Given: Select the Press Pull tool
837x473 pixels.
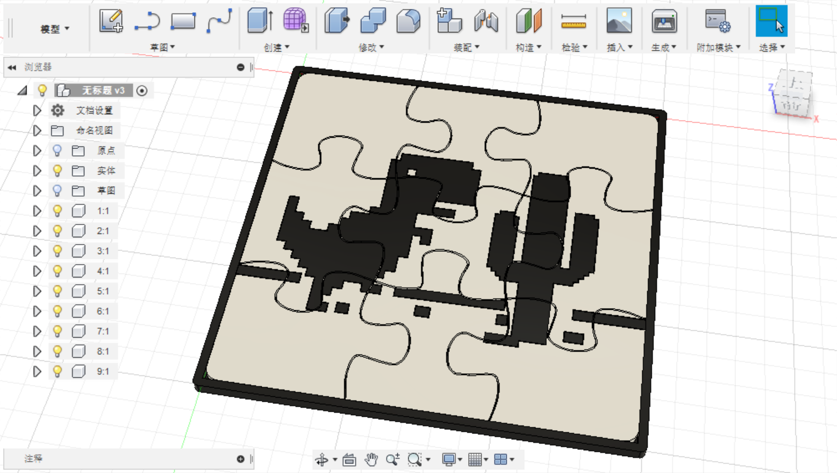Looking at the screenshot, I should 337,21.
